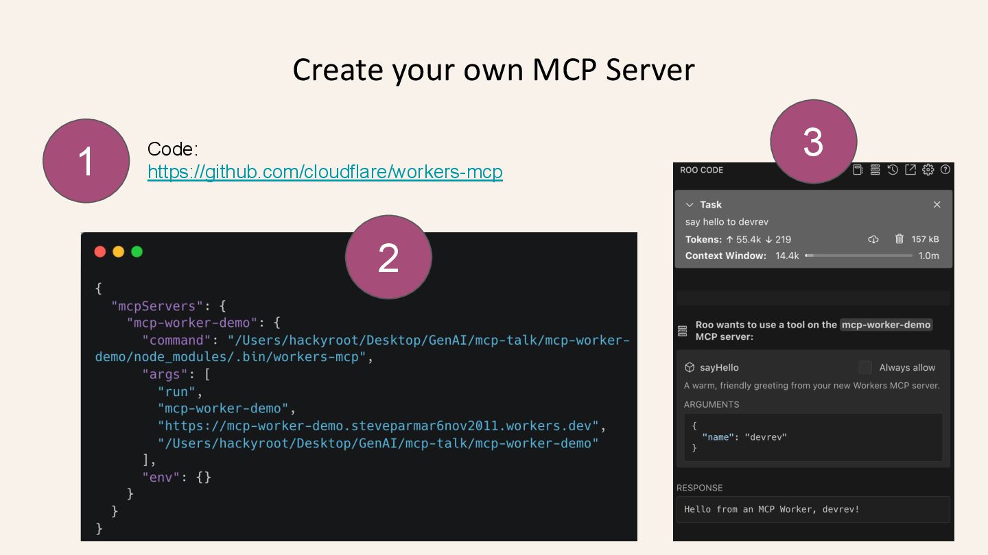
Task: Click the workers.dev URL string in args
Action: [x=378, y=425]
